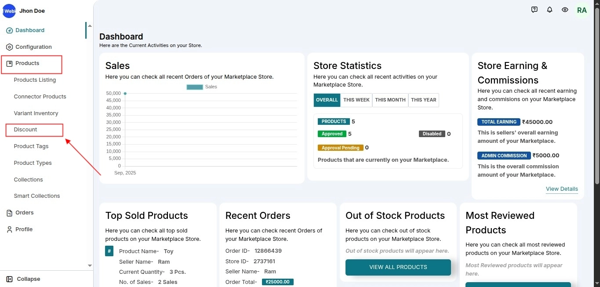Image resolution: width=600 pixels, height=287 pixels.
Task: Click the Orders document icon
Action: [x=9, y=213]
